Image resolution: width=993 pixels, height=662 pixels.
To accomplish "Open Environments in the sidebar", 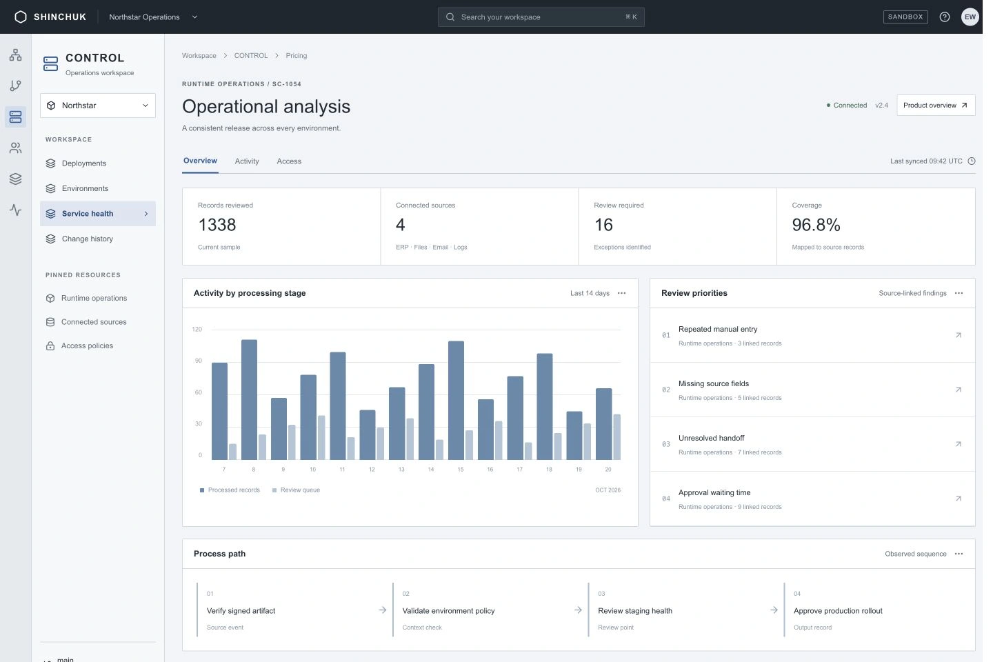I will (x=98, y=188).
